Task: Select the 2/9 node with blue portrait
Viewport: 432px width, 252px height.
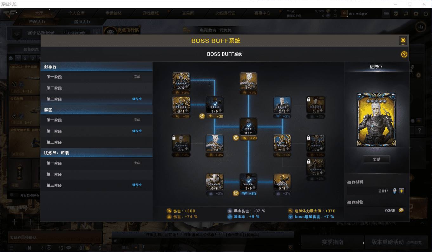Action: pyautogui.click(x=282, y=105)
